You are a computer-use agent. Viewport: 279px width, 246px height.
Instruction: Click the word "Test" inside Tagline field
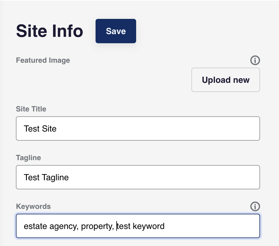point(32,177)
